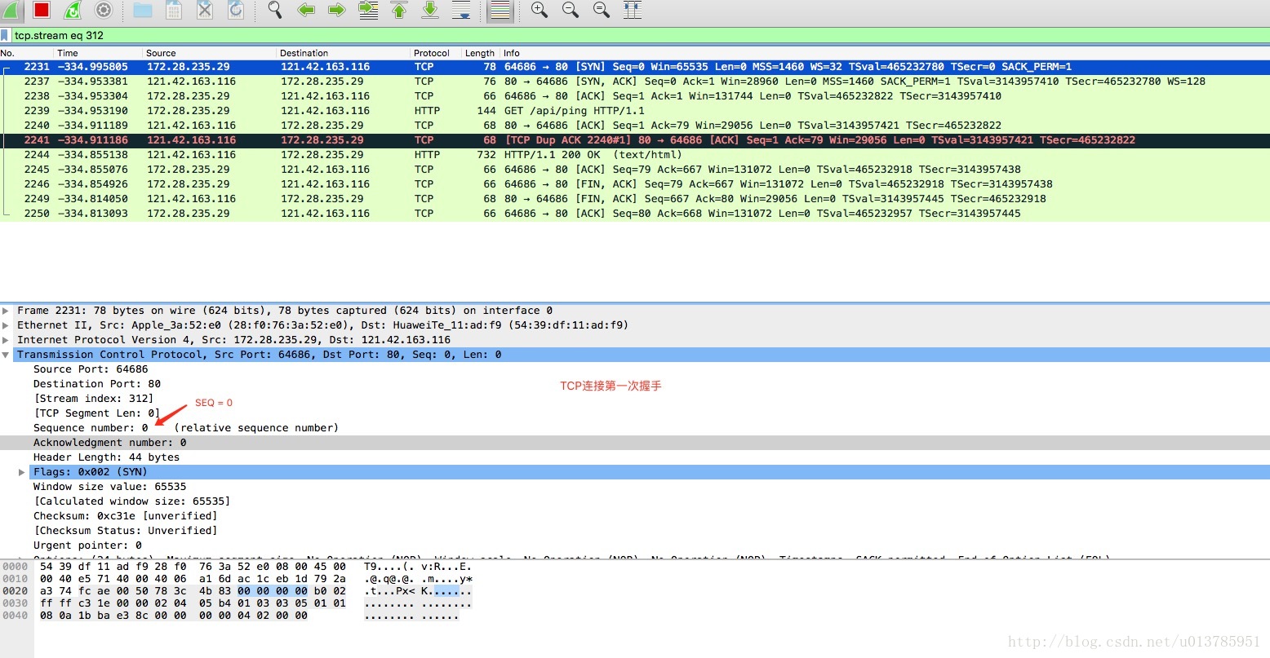Select packet 2246 with FIN, ACK

(x=635, y=184)
